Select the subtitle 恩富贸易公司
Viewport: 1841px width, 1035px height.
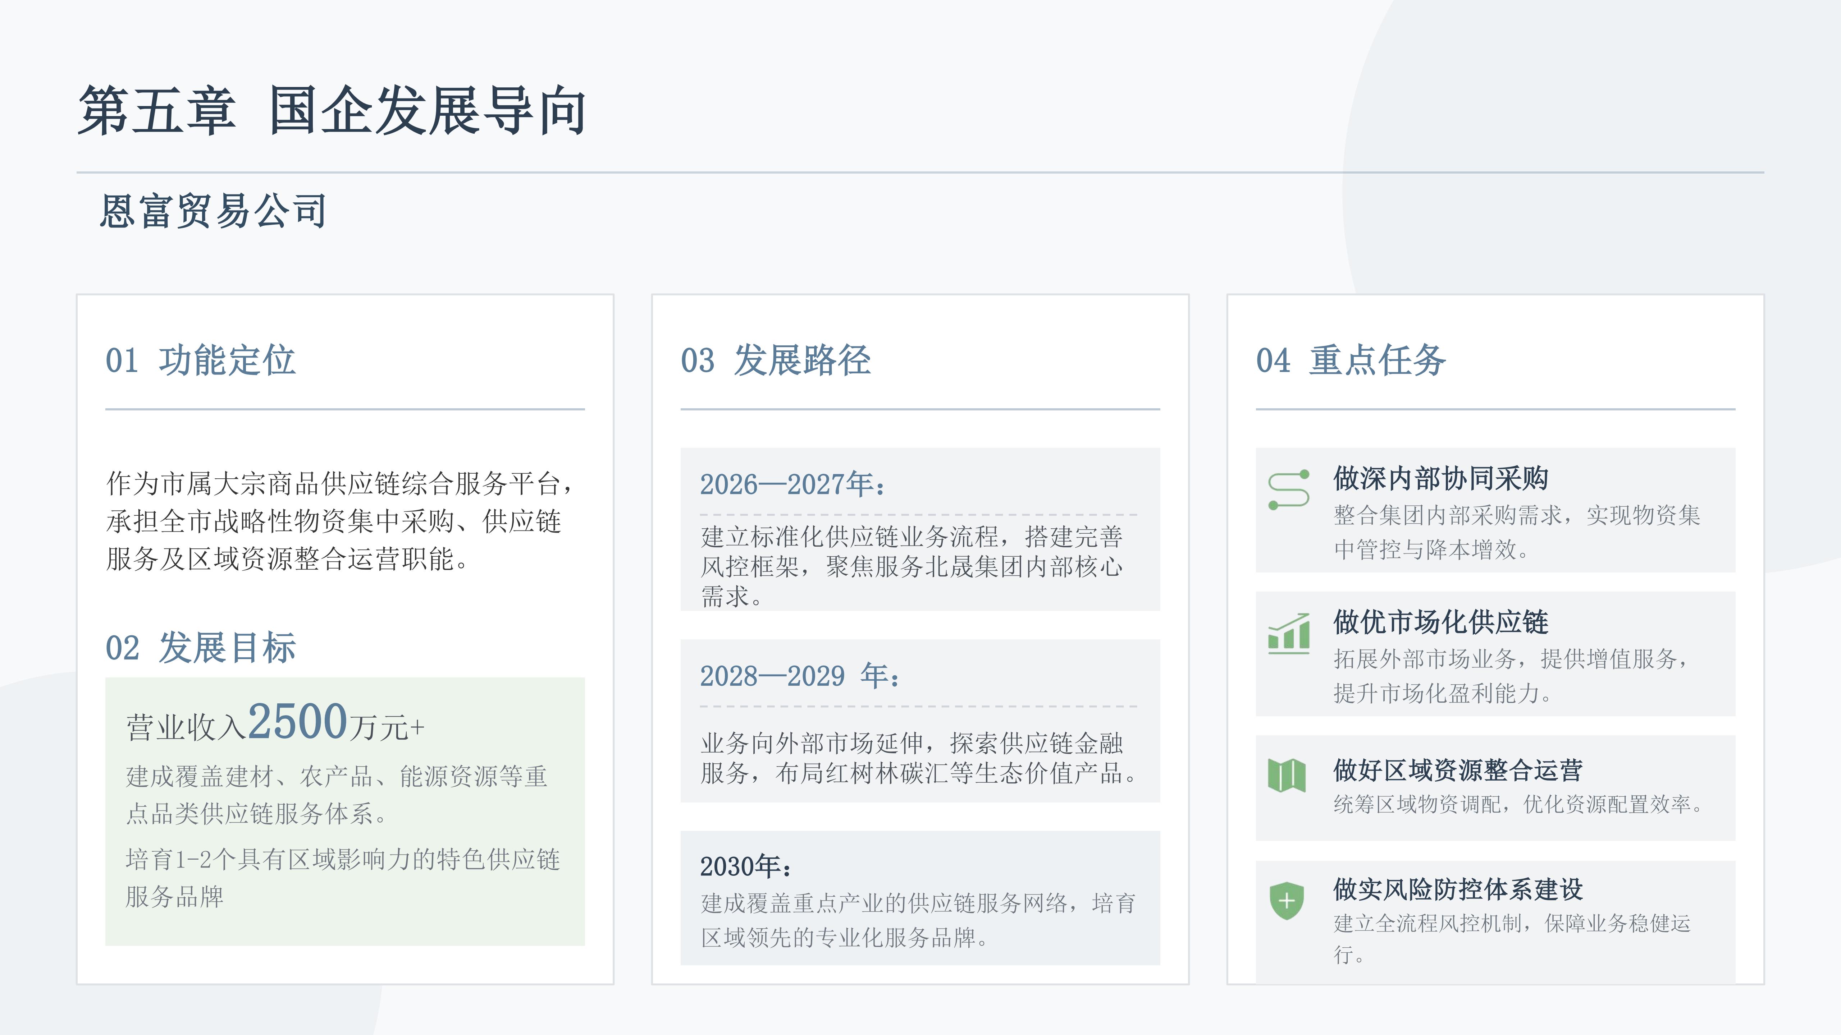click(x=213, y=211)
